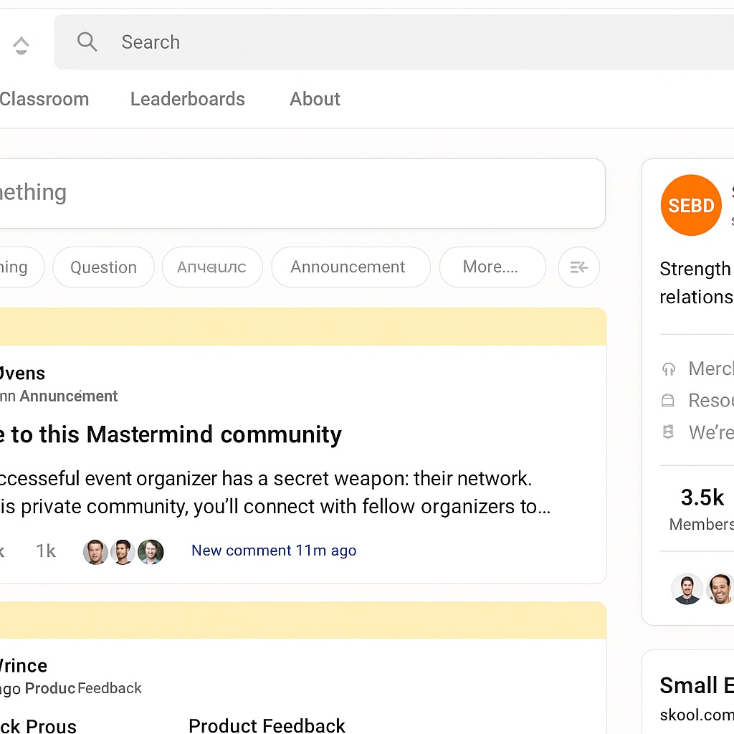Click the write something post box
This screenshot has width=734, height=734.
(301, 193)
